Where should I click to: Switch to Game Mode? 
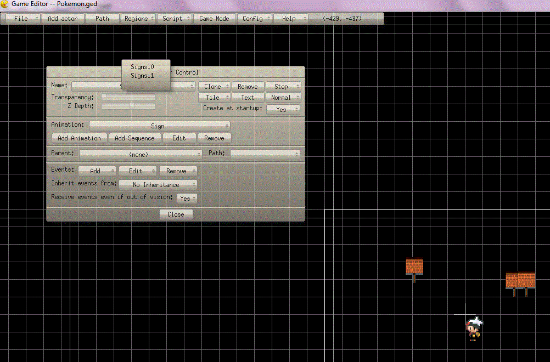[x=214, y=19]
